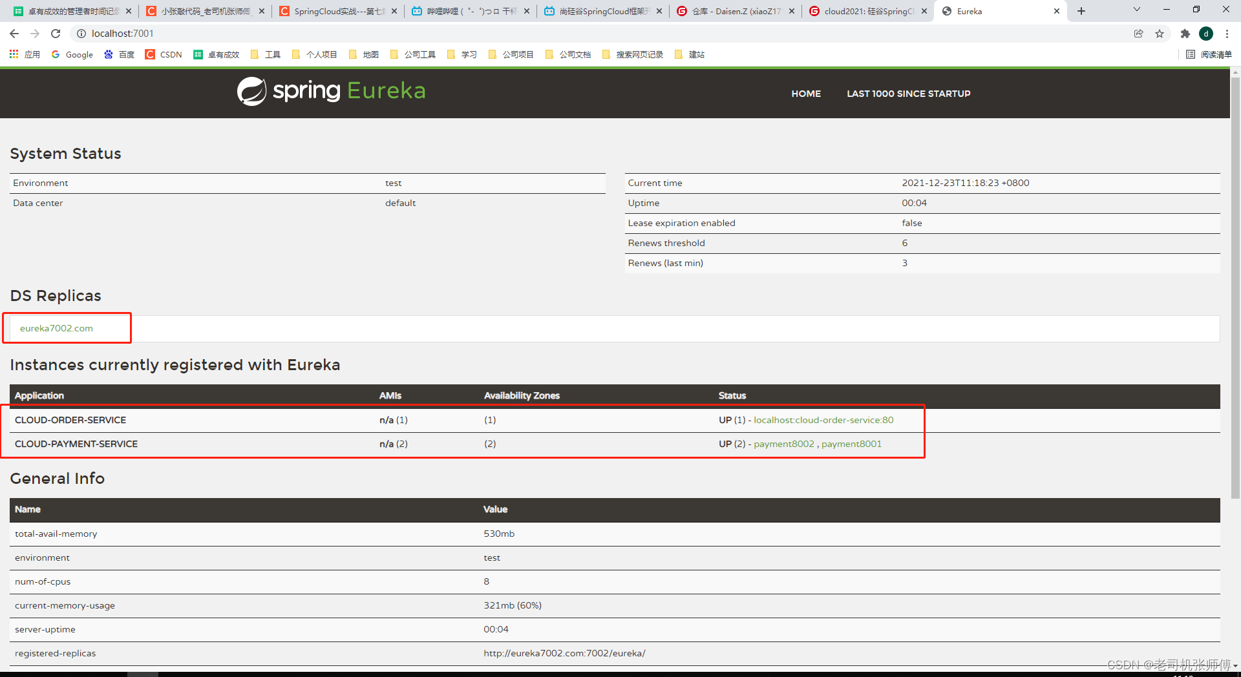This screenshot has width=1241, height=677.
Task: Open the 百度 bookmark
Action: pos(120,54)
